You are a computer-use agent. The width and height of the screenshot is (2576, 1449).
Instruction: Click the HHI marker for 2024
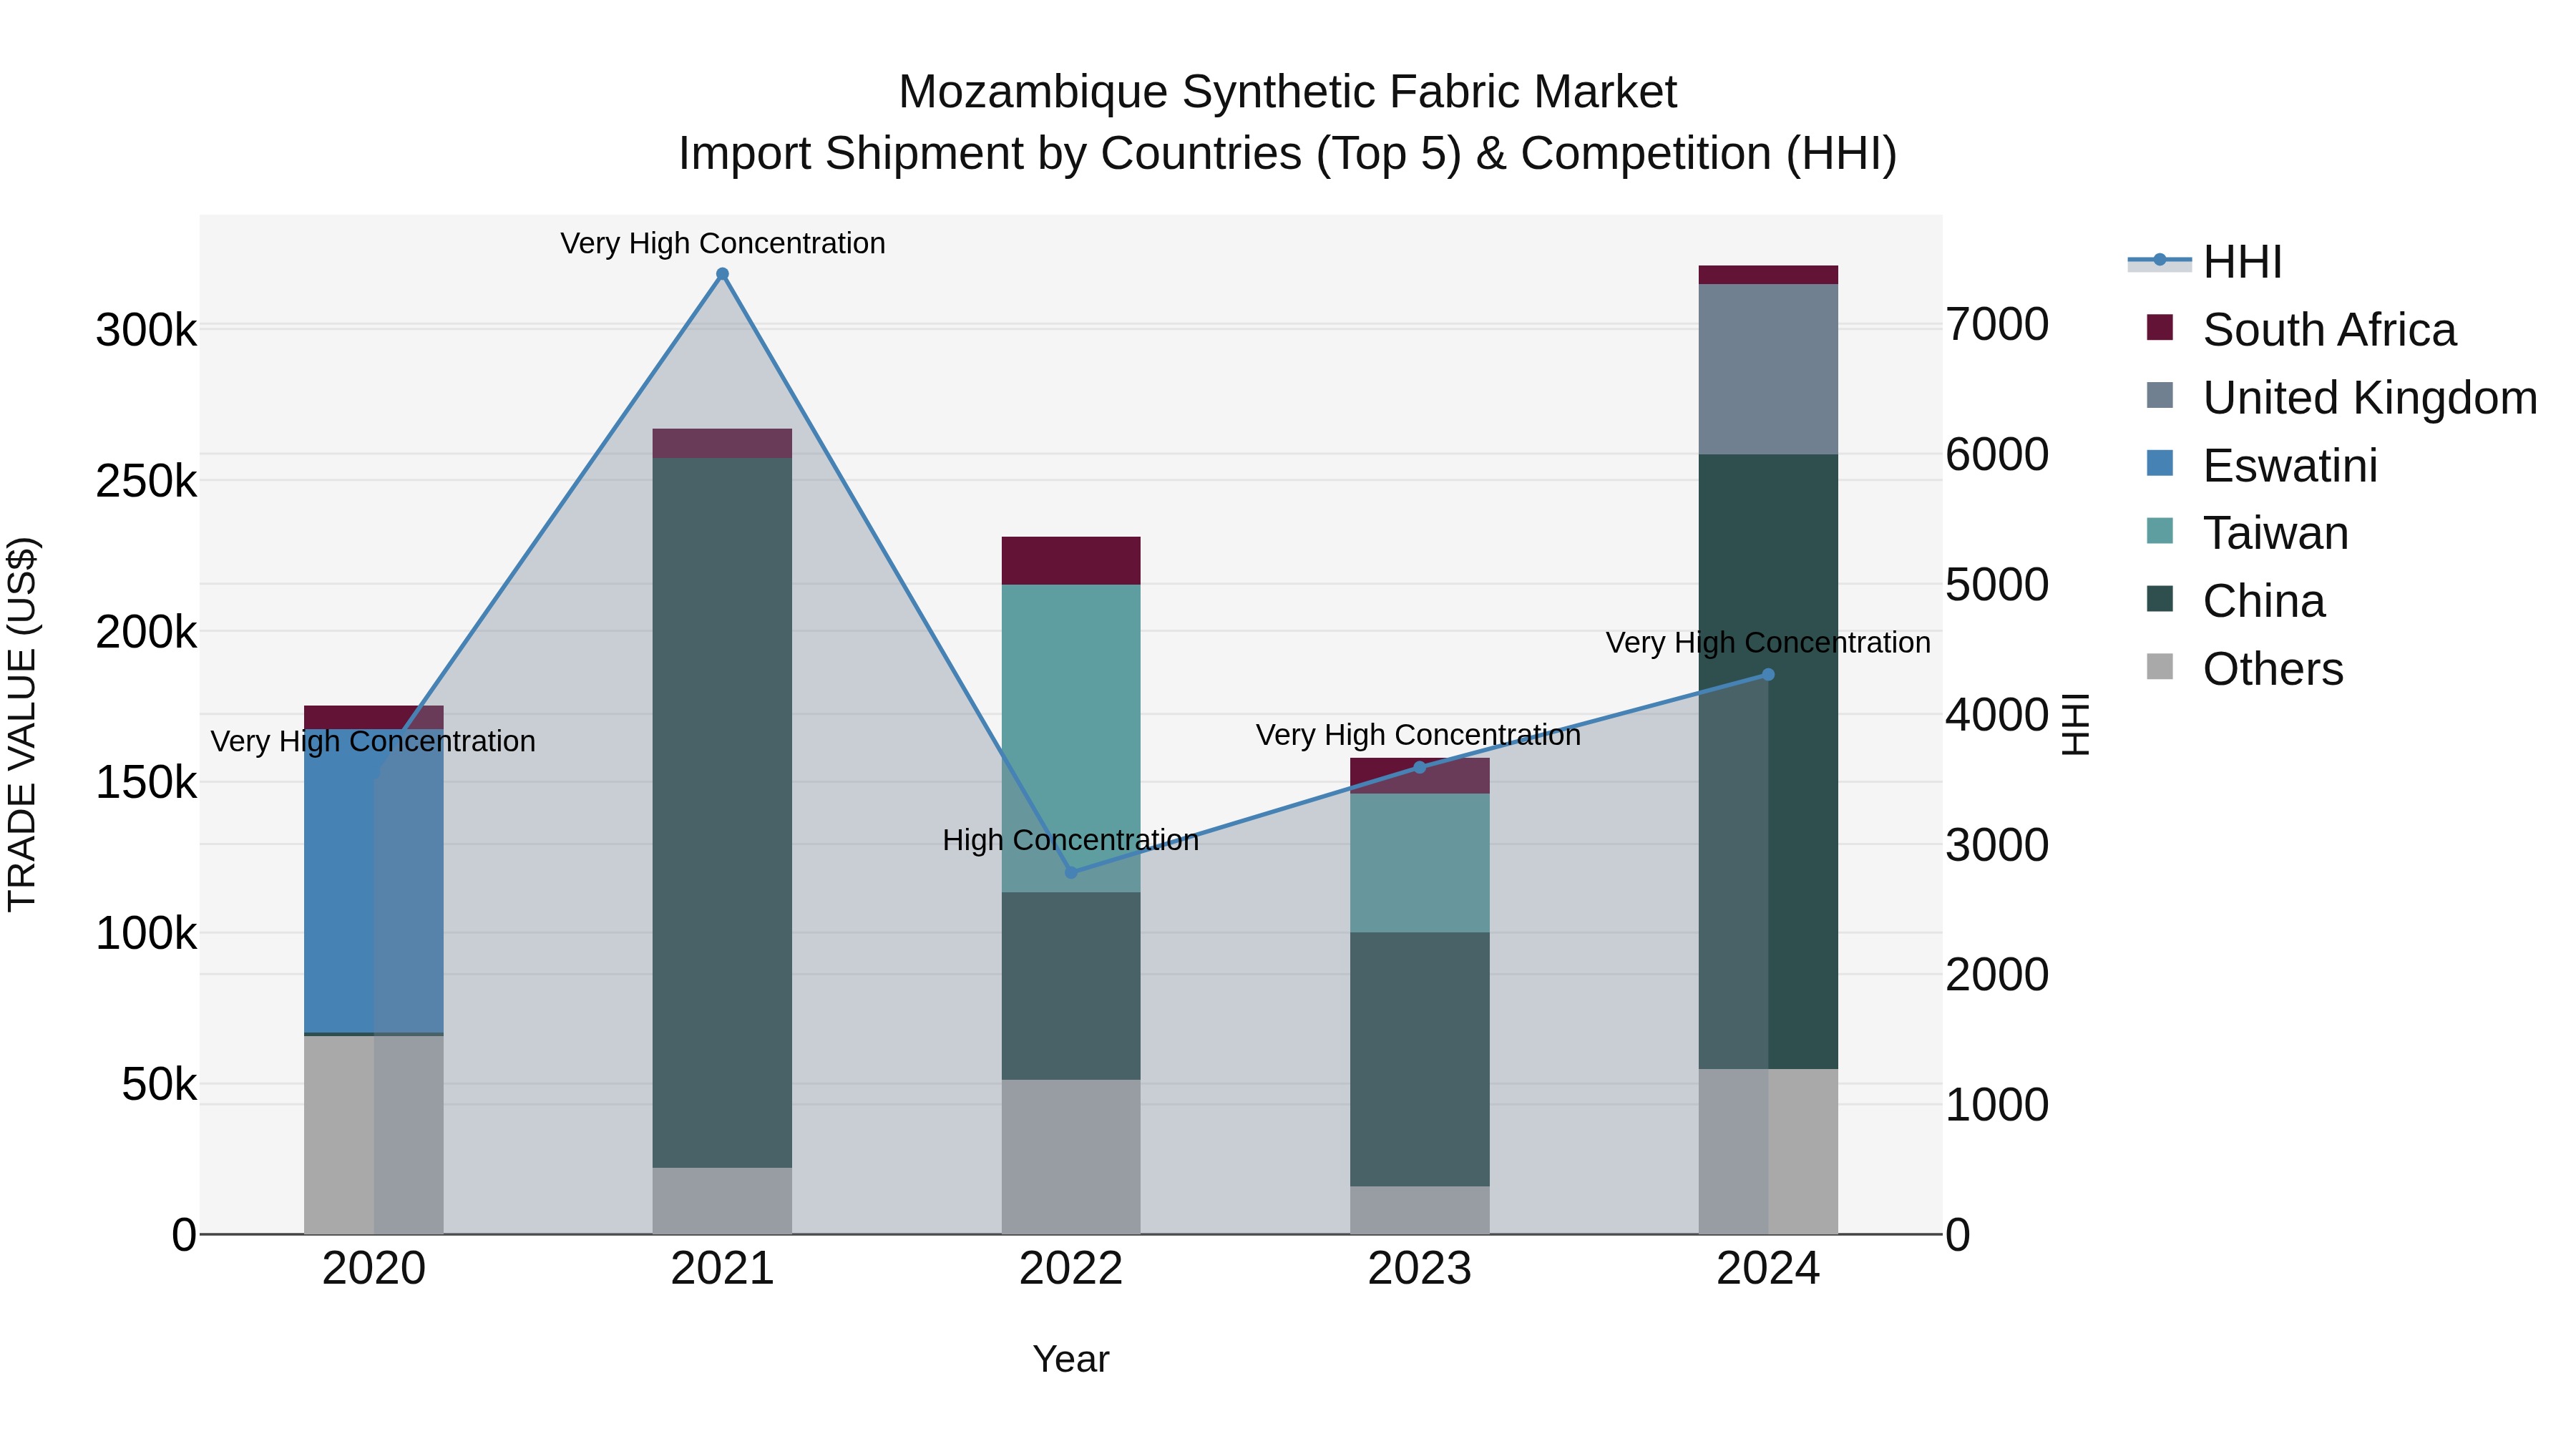tap(1768, 675)
